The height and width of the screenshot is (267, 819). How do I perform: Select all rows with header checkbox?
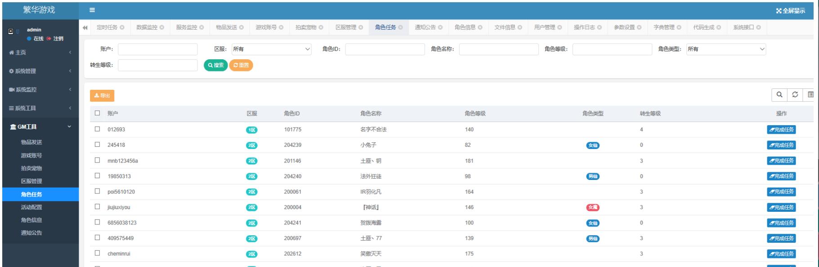[98, 114]
